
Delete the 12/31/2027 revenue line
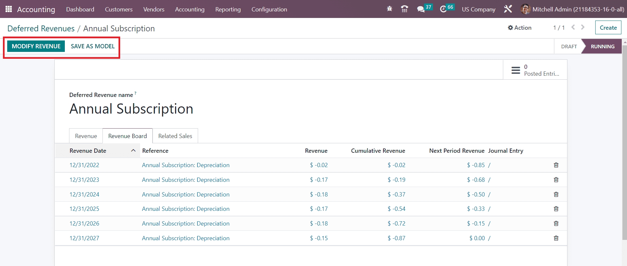click(556, 238)
